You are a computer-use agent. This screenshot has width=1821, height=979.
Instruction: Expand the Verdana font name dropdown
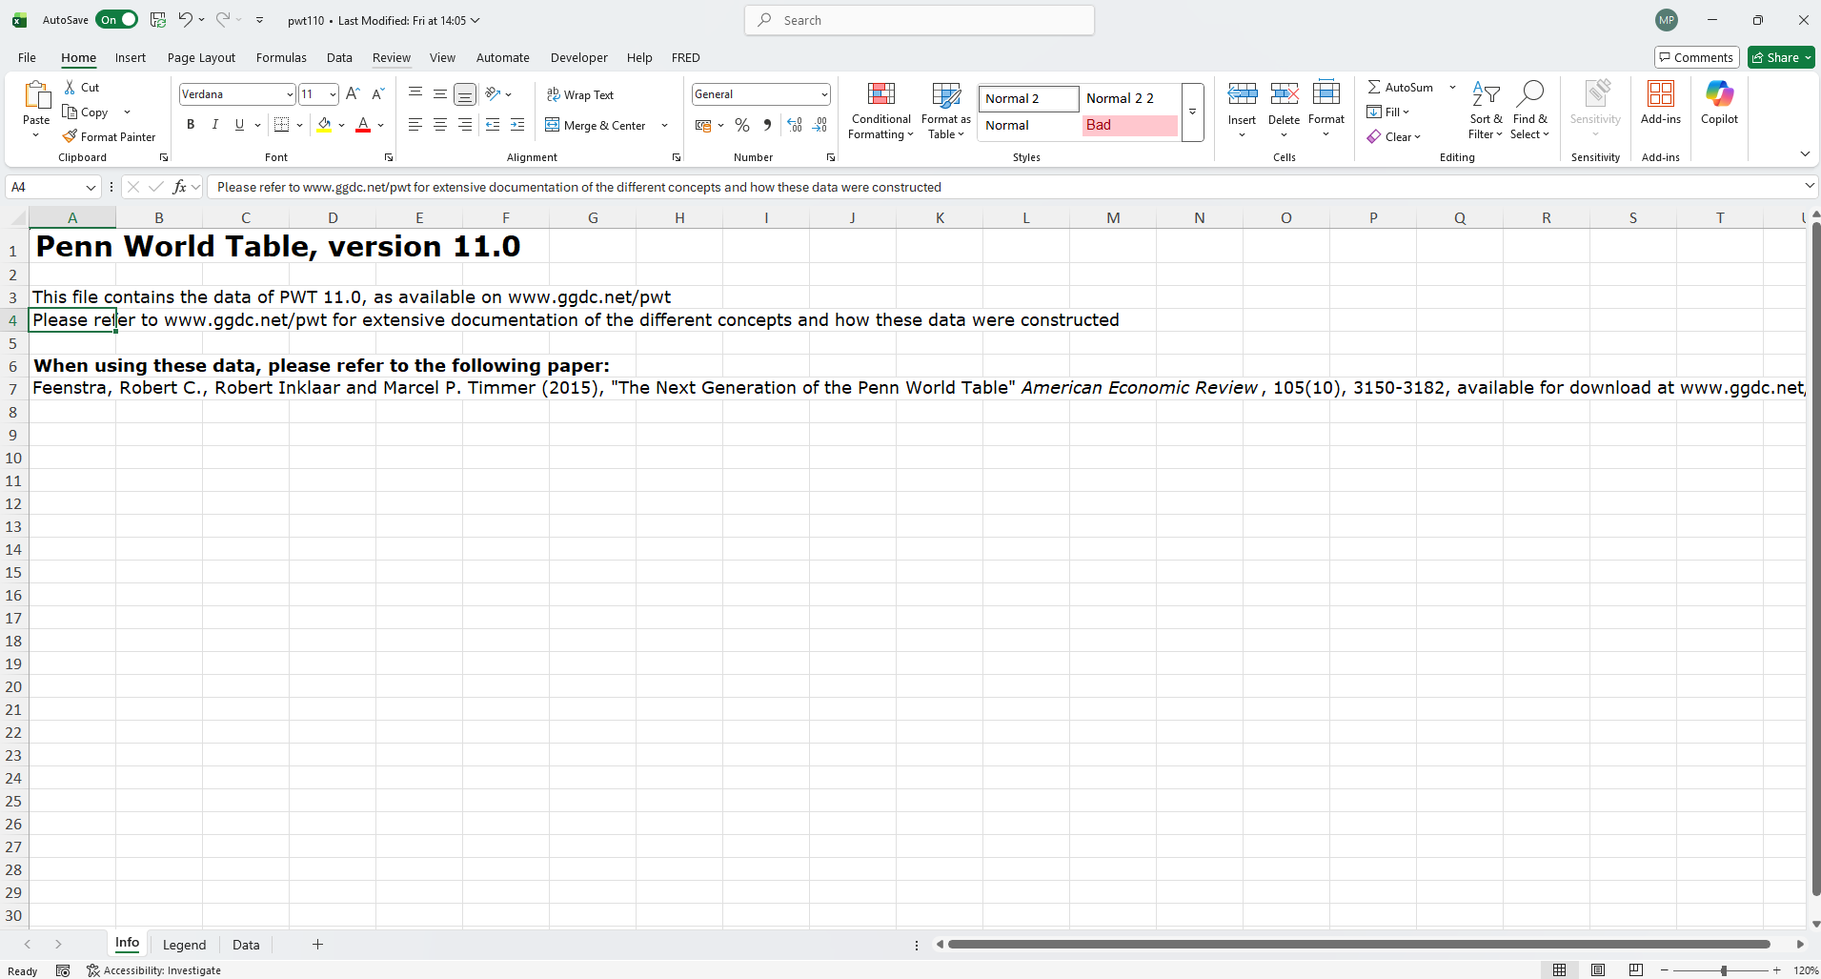(x=290, y=94)
